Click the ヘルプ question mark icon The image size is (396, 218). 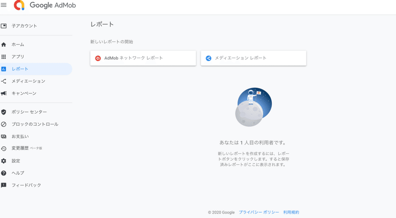coord(3,173)
